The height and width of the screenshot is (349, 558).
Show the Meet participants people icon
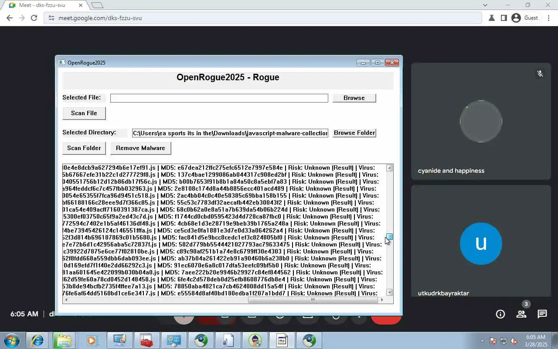click(x=521, y=314)
